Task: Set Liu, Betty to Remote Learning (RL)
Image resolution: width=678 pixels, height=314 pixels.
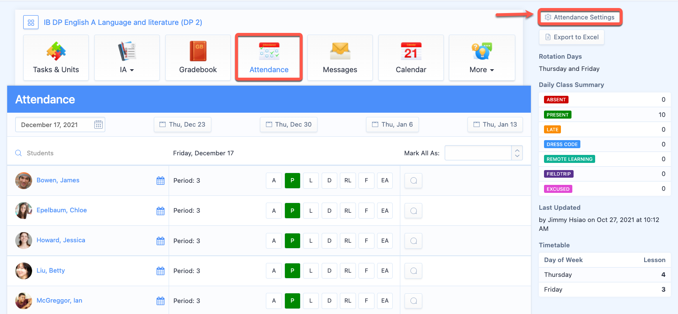Action: coord(347,271)
